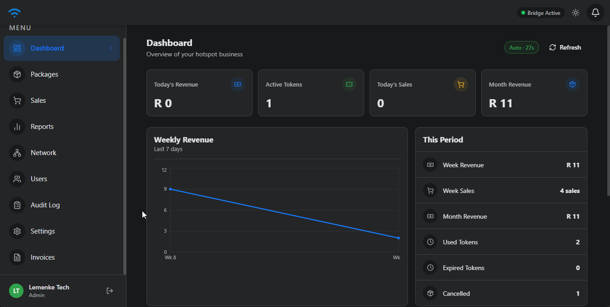Click the Audit Log clipboard icon
The height and width of the screenshot is (307, 610).
pyautogui.click(x=17, y=205)
